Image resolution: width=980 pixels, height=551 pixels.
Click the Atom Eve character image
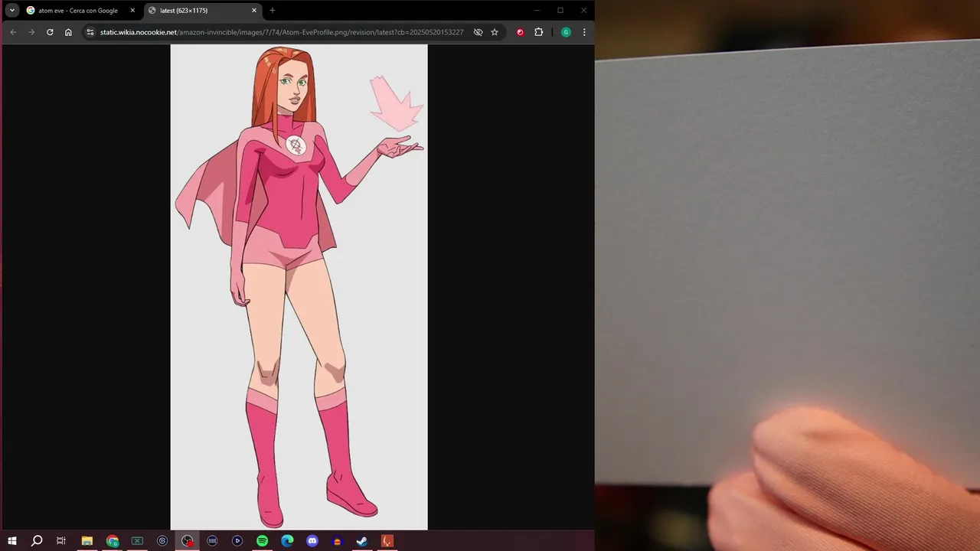299,287
